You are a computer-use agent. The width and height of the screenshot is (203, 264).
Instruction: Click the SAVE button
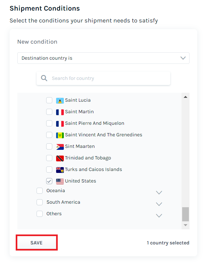coord(37,243)
